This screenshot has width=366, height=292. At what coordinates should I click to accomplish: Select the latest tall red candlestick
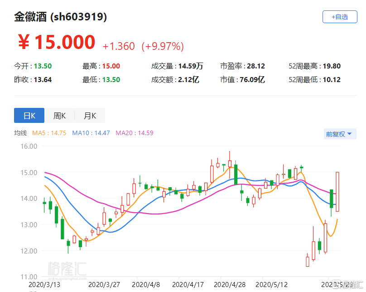pos(337,192)
